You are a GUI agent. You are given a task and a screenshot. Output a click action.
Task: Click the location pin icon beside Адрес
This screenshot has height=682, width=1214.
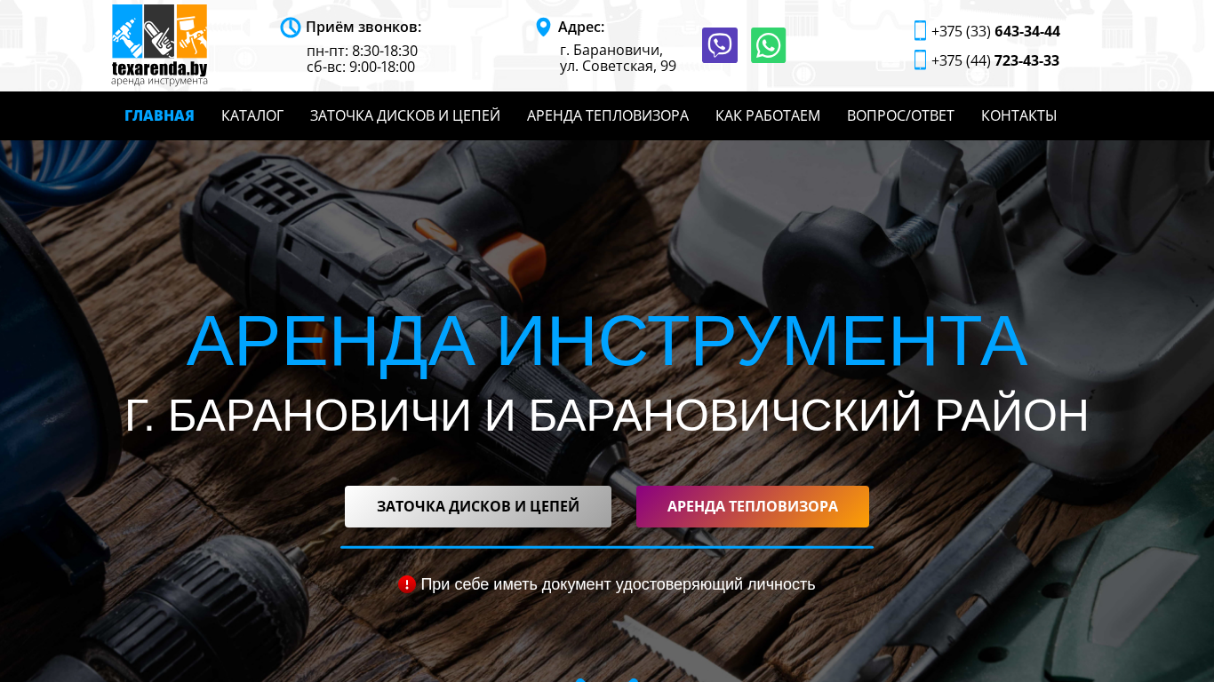point(544,28)
